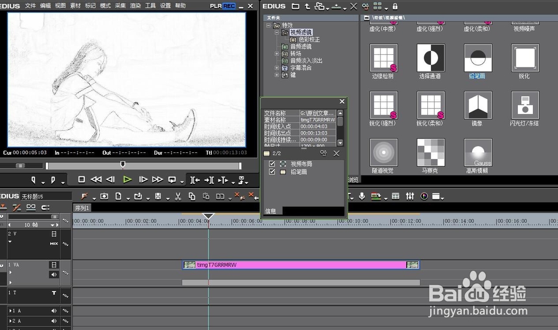Step forward one frame in player
Screen dimensions: 558x330
pyautogui.click(x=143, y=180)
